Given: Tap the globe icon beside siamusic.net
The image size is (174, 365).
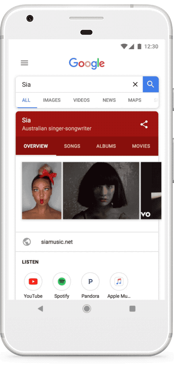Looking at the screenshot, I should 27,242.
